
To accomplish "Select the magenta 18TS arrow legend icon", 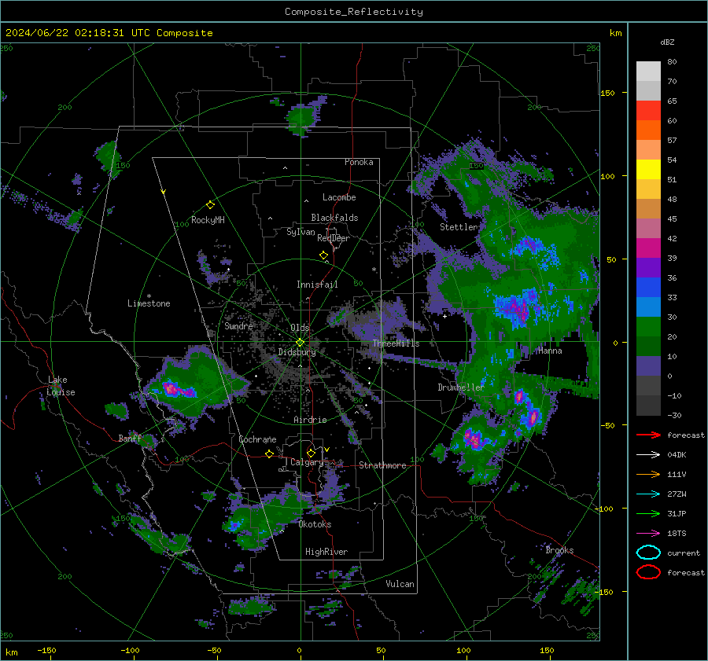I will [x=648, y=534].
